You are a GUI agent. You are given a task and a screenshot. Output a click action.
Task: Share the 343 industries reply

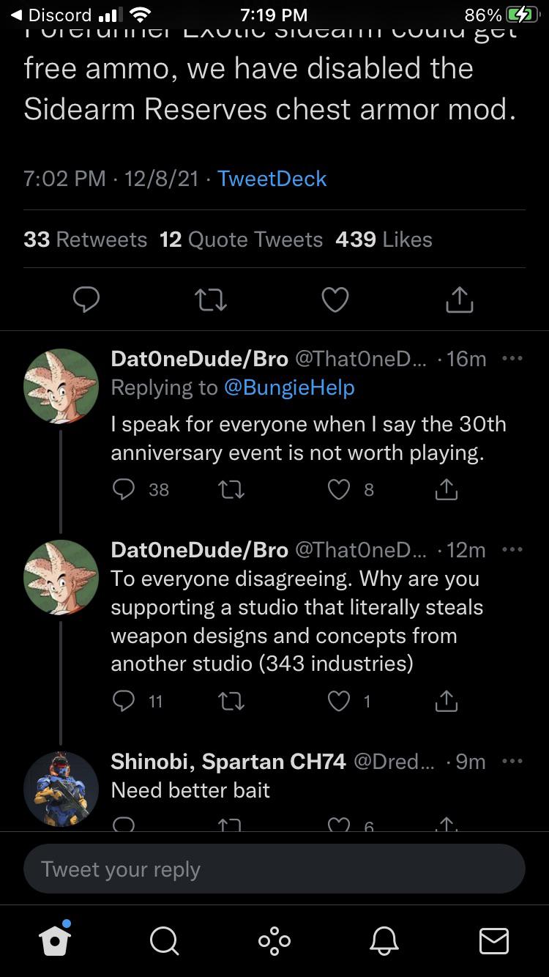tap(446, 702)
